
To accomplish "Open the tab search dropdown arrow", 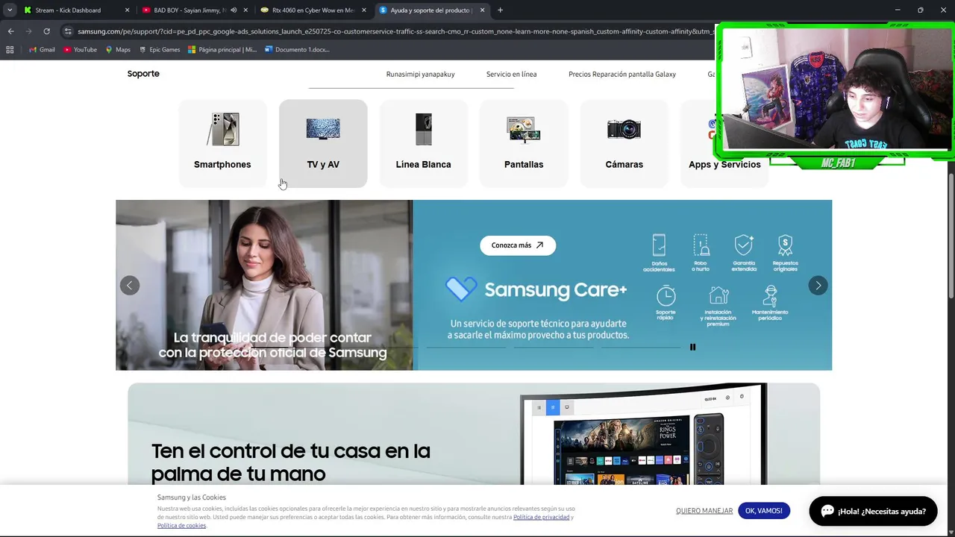I will click(10, 10).
